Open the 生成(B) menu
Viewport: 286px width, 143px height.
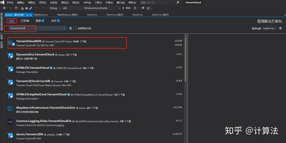pos(54,2)
